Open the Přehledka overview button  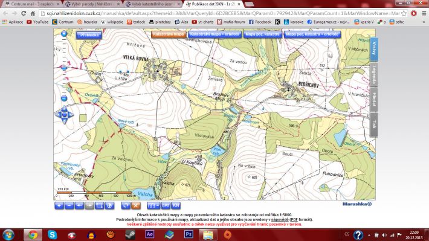pos(89,35)
